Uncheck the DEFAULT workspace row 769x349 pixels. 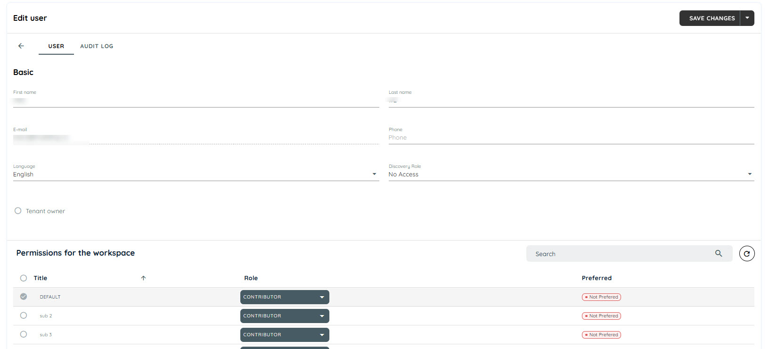pyautogui.click(x=24, y=297)
